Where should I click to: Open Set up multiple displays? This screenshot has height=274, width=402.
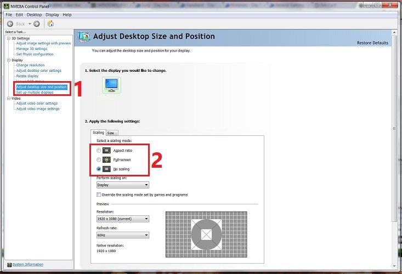click(x=35, y=93)
